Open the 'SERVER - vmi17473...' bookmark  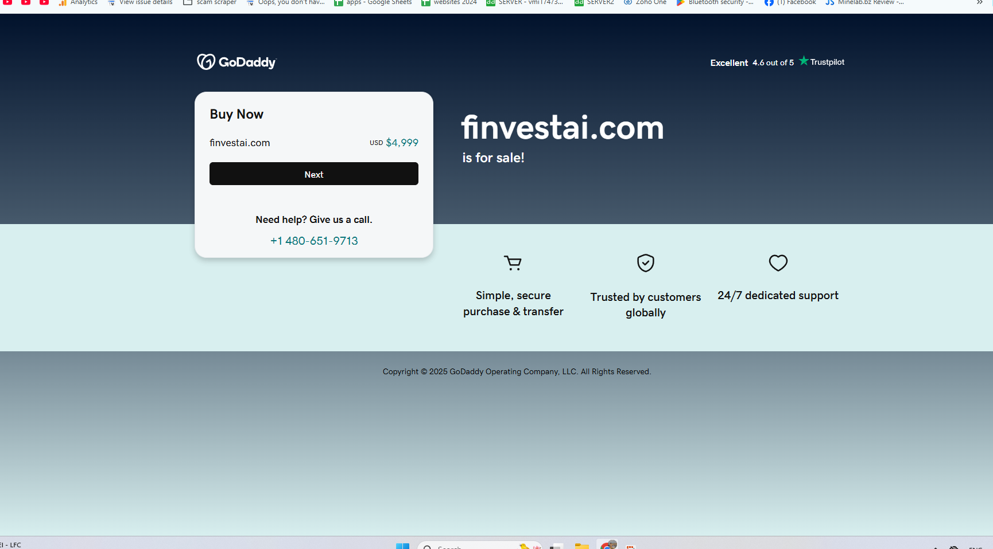coord(525,3)
